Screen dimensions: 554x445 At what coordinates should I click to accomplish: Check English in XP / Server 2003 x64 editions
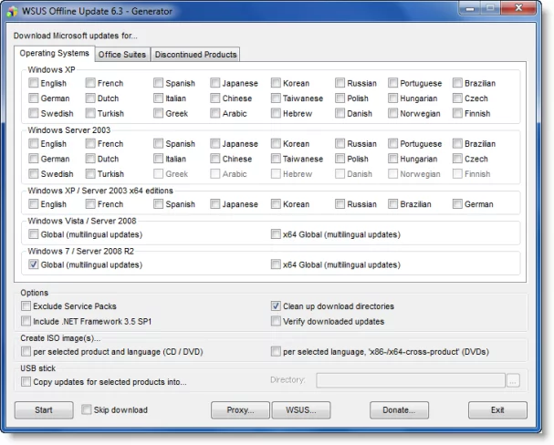point(34,204)
